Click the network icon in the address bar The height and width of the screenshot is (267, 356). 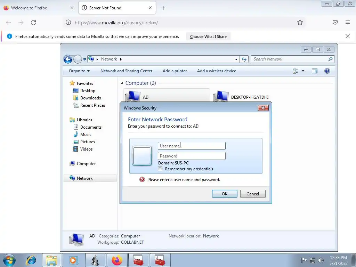tap(91, 59)
